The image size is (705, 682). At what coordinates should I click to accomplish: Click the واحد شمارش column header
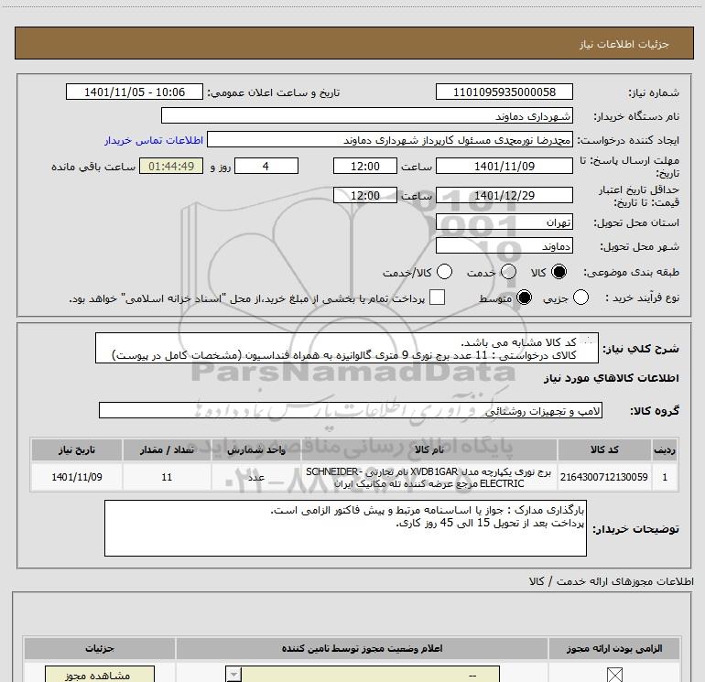[x=256, y=449]
